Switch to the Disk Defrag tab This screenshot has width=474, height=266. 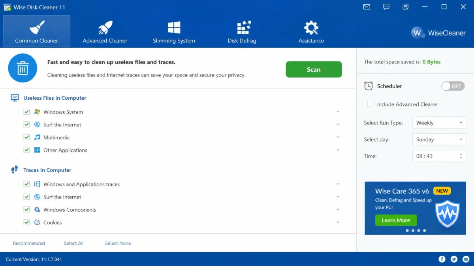242,31
